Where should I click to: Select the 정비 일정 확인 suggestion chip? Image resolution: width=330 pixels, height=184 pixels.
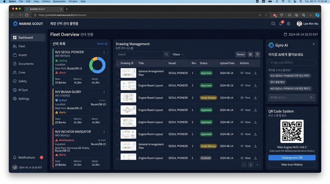pos(277,82)
